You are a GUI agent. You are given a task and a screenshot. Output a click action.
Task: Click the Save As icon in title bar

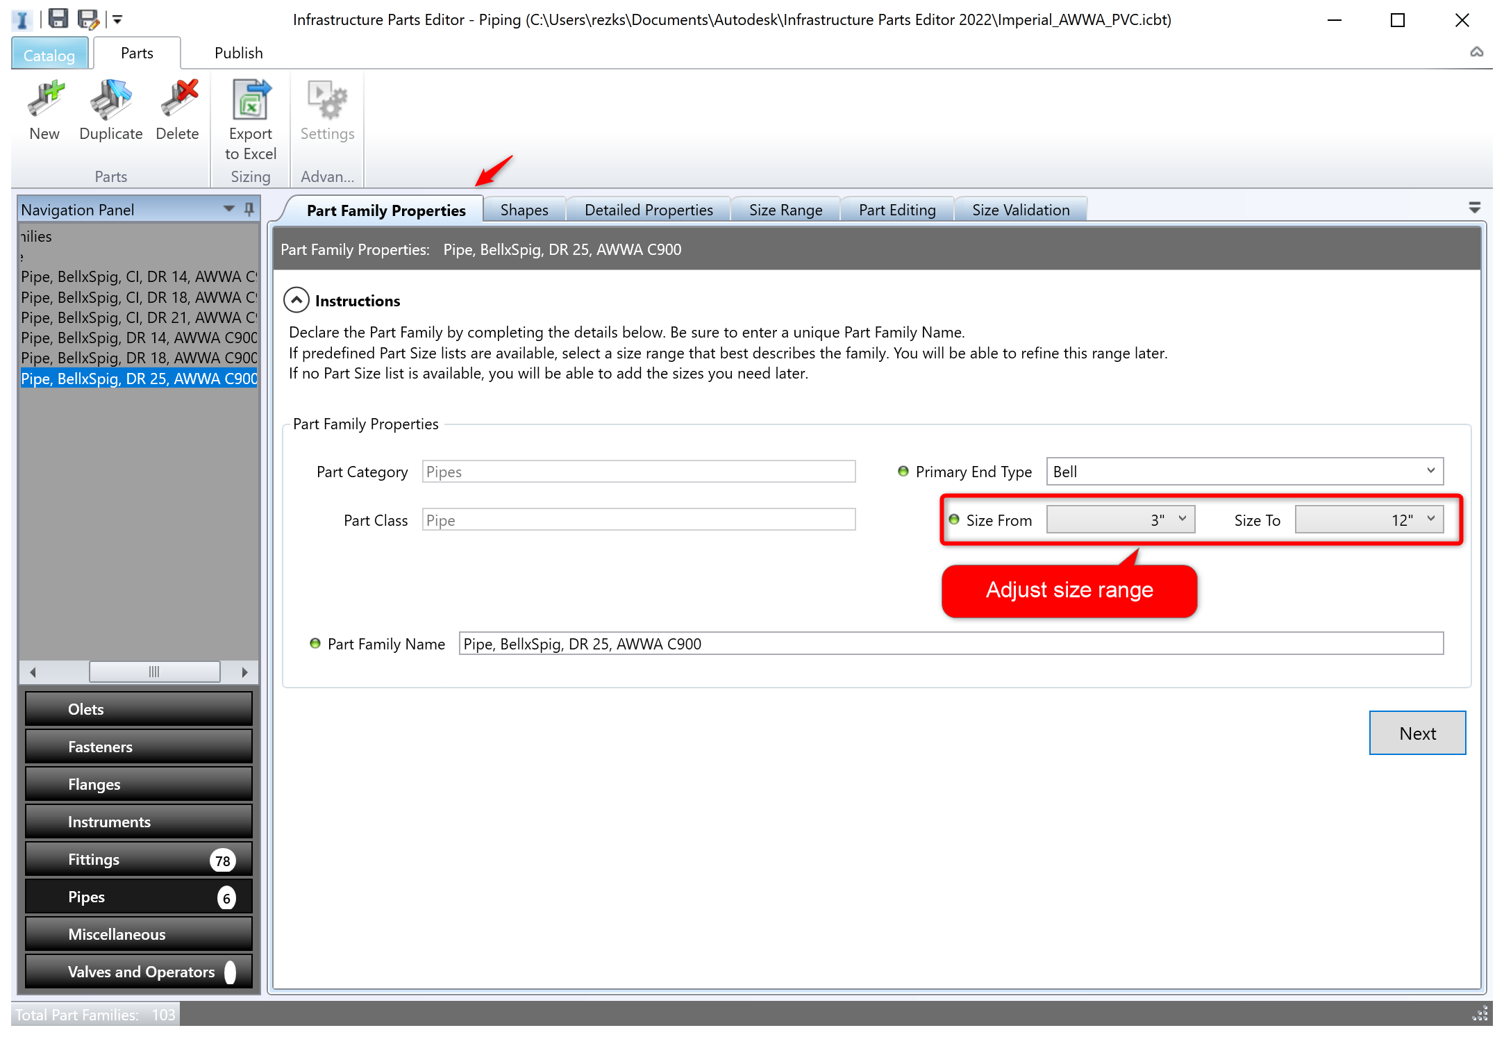88,19
